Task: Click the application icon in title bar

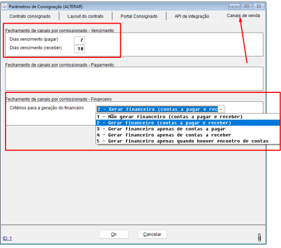Action: tap(4, 7)
